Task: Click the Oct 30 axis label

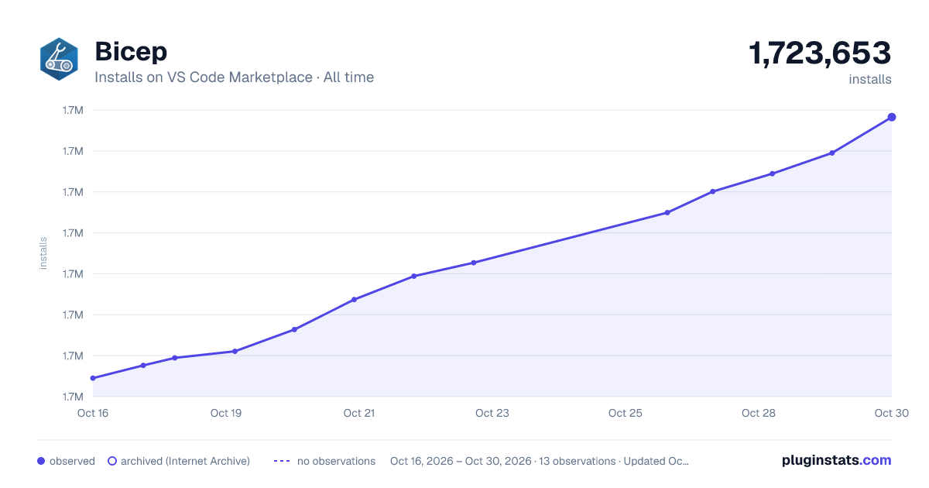Action: [891, 413]
